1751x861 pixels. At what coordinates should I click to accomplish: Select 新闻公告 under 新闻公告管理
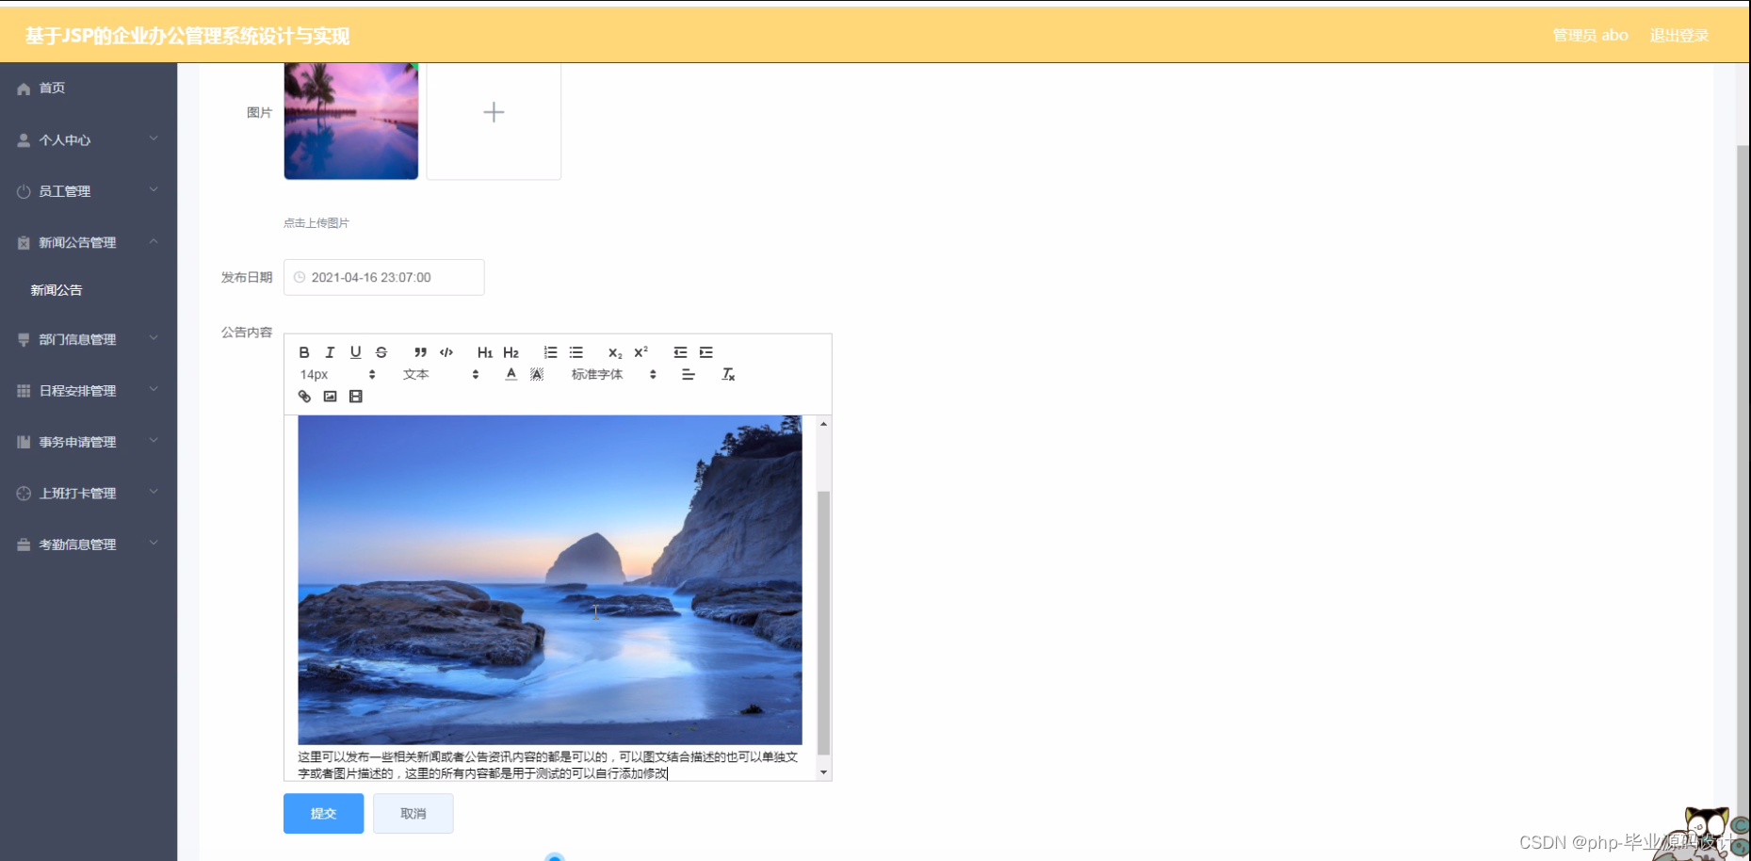(x=57, y=290)
